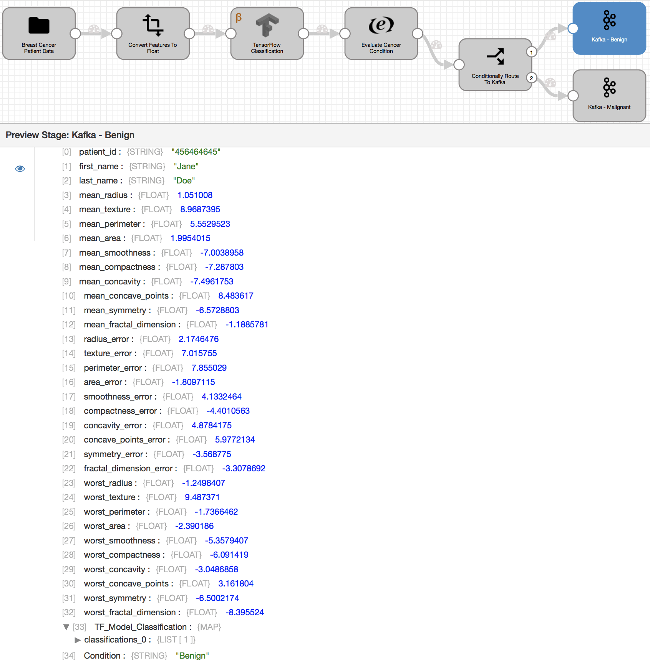Click the Kafka - Benign stage icon

pyautogui.click(x=609, y=20)
